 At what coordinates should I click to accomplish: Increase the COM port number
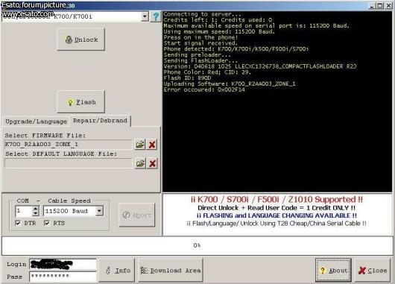tap(36, 209)
